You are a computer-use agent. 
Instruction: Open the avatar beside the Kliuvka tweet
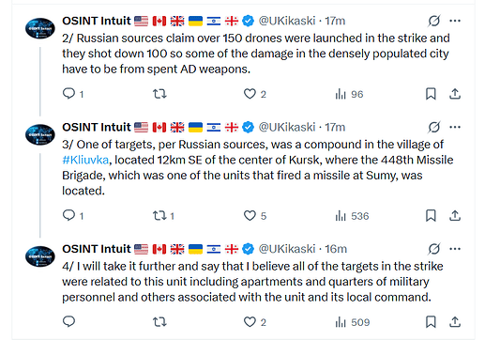point(40,134)
